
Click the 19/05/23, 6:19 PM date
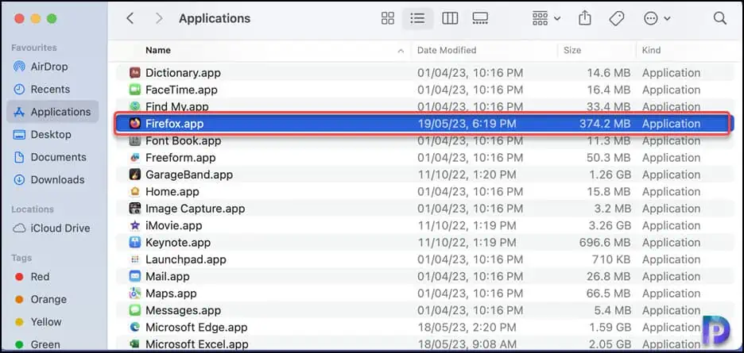pos(467,124)
